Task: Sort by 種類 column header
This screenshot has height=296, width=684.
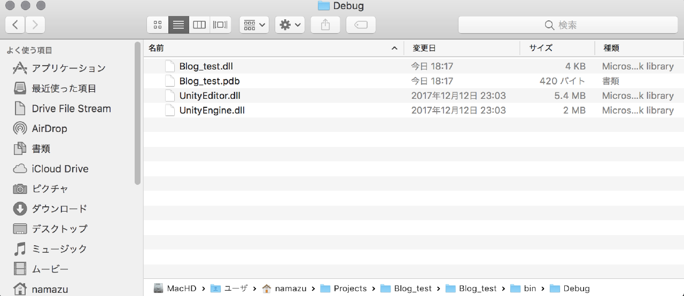Action: (x=639, y=48)
